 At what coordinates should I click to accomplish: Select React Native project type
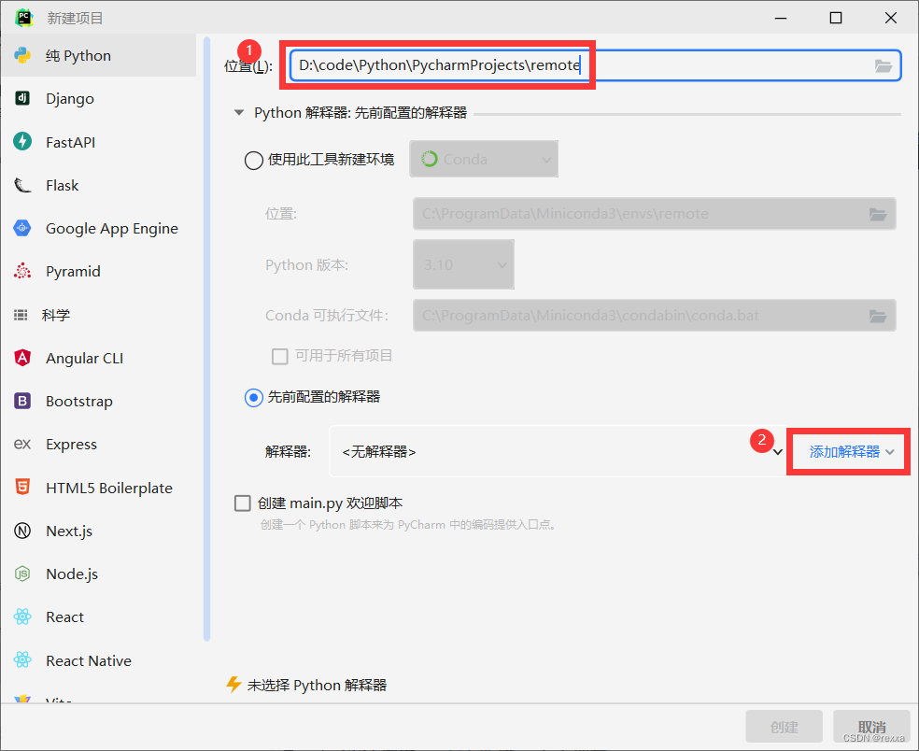(x=98, y=660)
